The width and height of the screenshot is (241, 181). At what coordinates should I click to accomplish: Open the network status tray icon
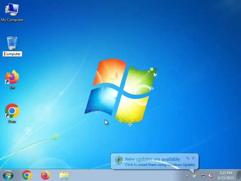click(203, 175)
